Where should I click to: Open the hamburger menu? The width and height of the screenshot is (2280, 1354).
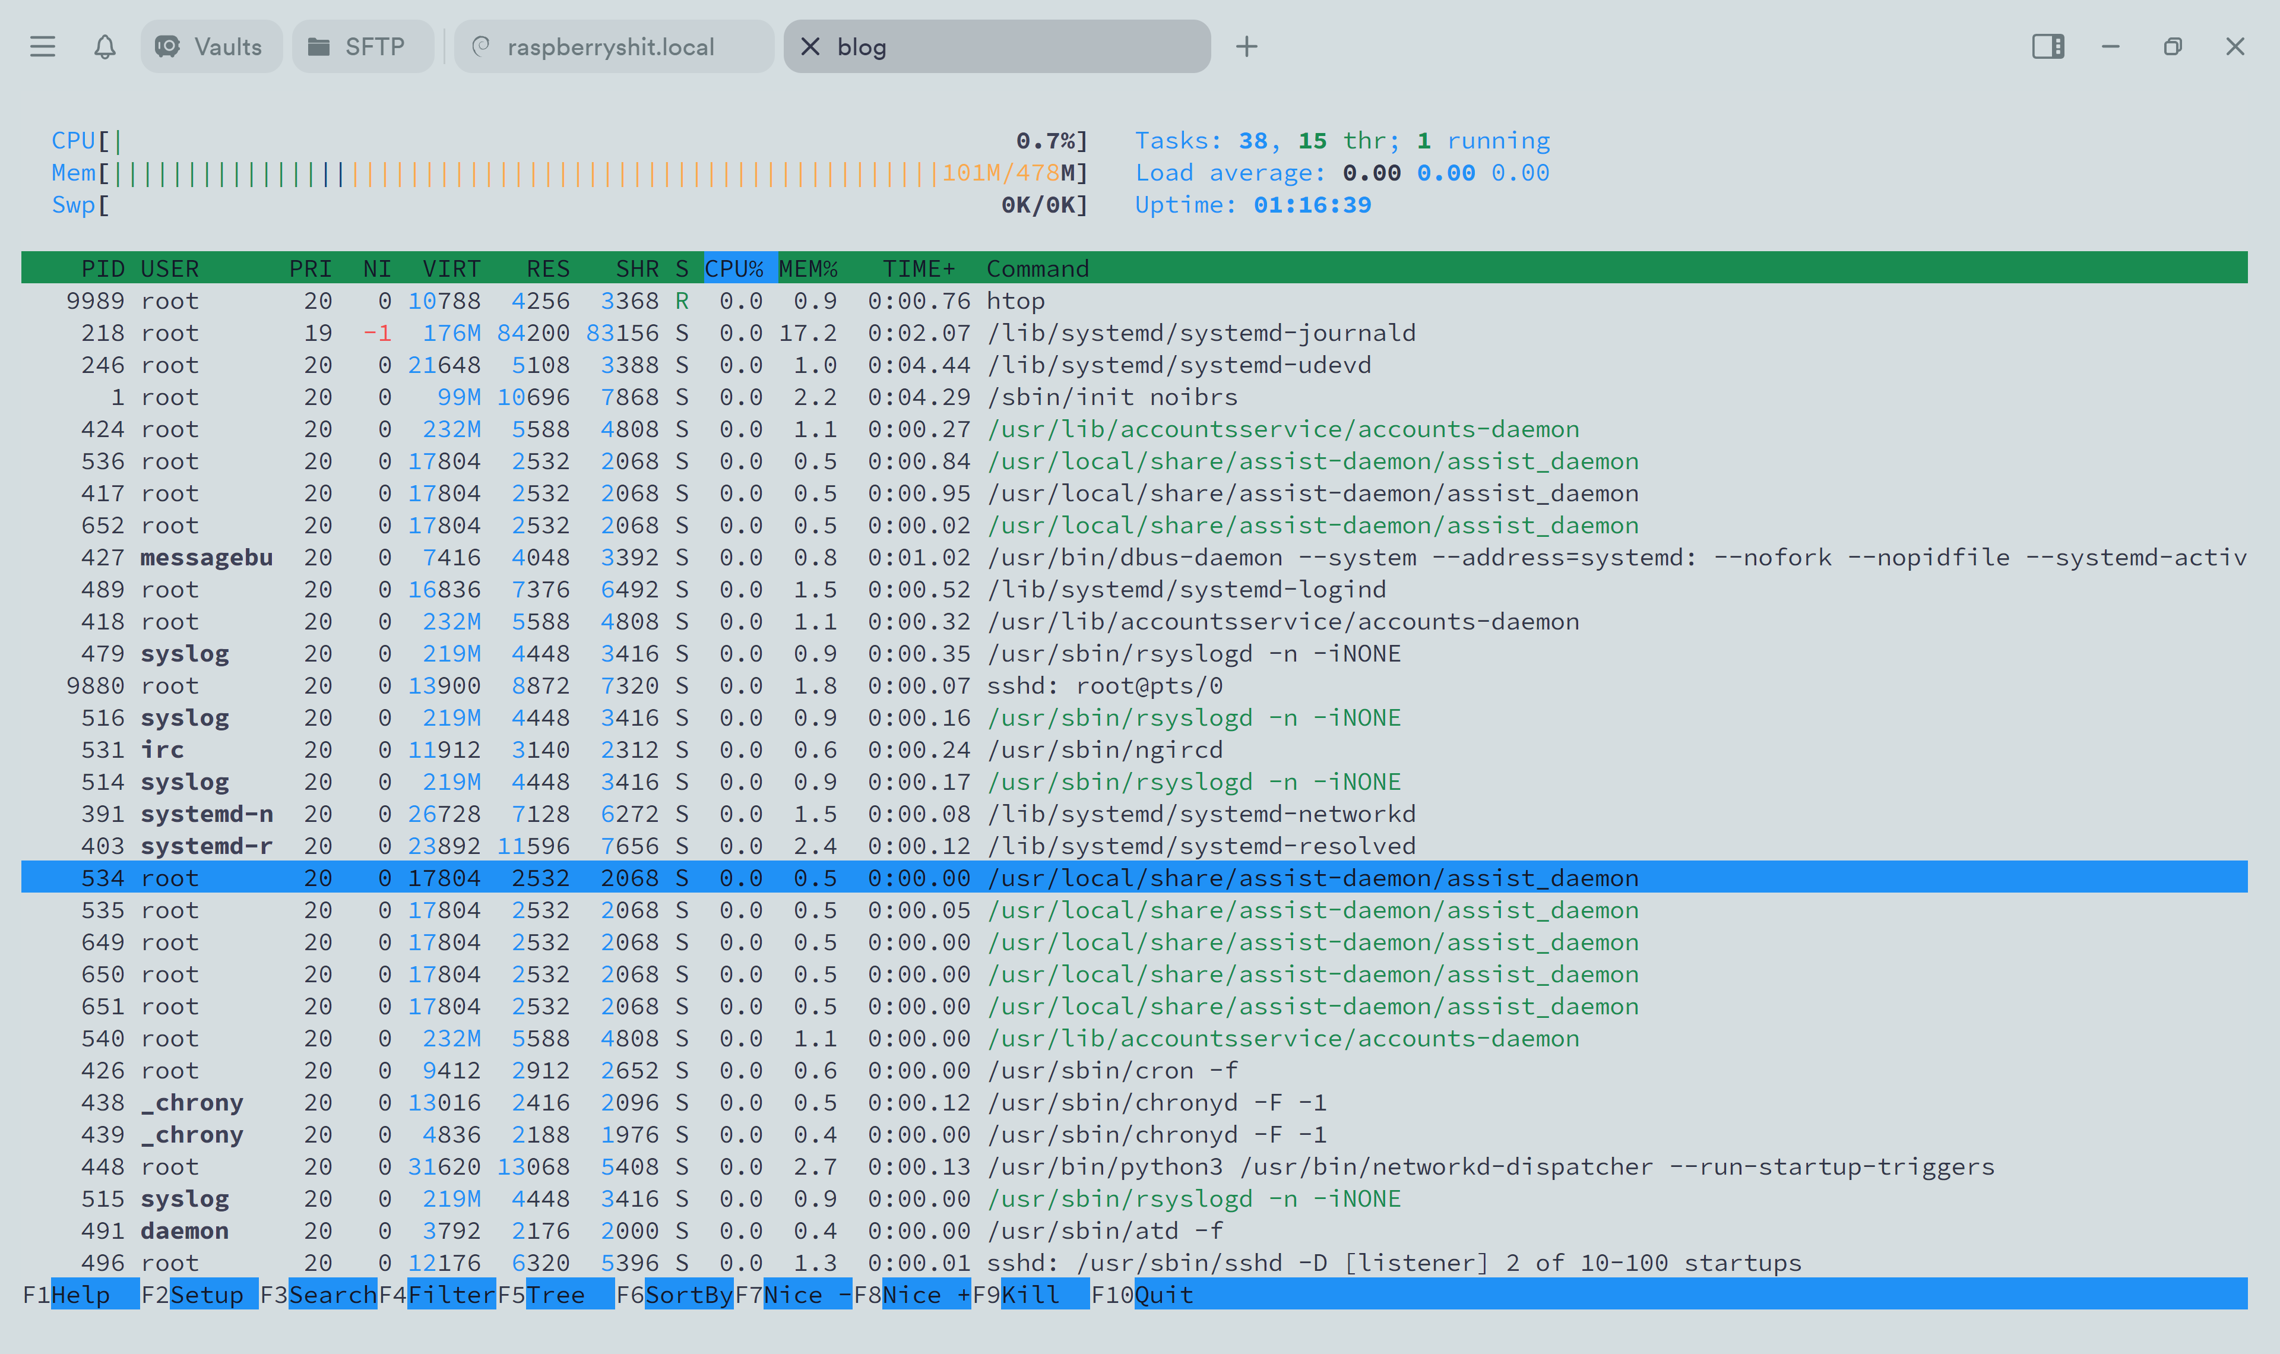point(42,46)
